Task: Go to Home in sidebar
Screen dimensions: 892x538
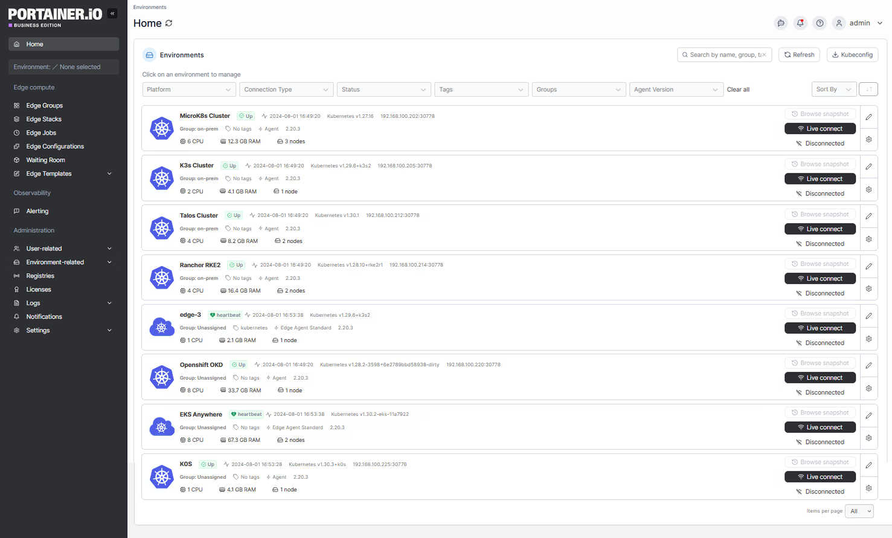Action: click(64, 44)
